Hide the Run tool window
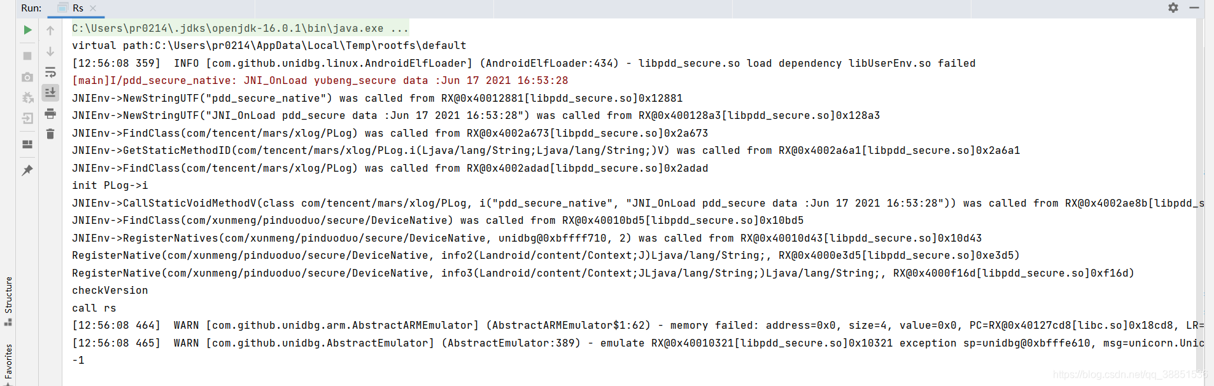 (1196, 8)
